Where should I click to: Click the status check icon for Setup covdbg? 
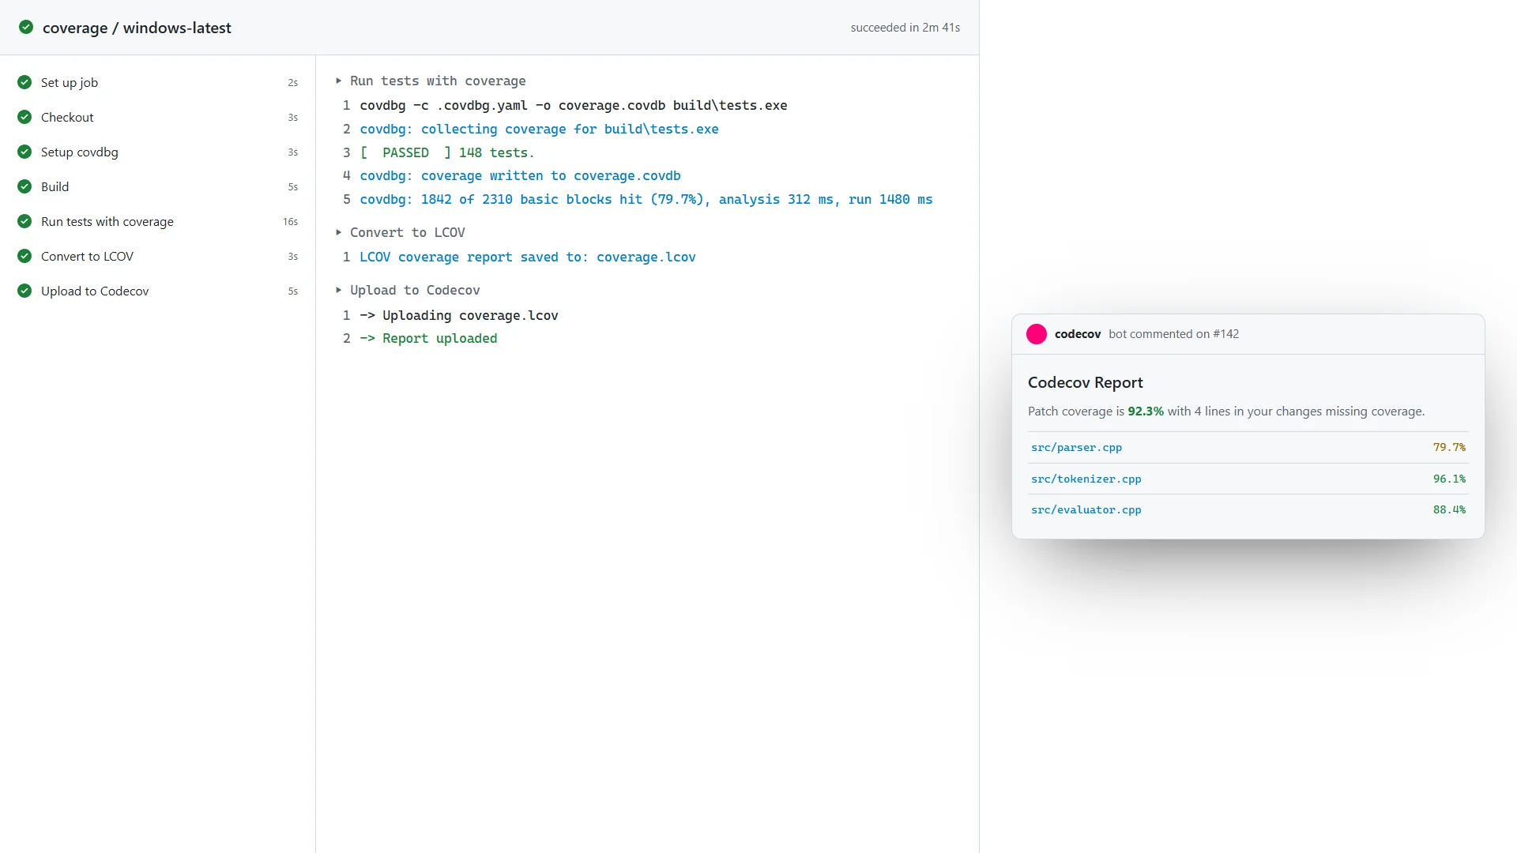(x=24, y=152)
